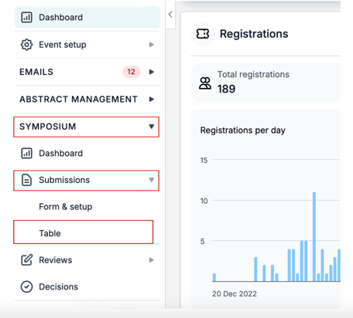Image resolution: width=353 pixels, height=318 pixels.
Task: Open Form & setup under Submissions
Action: click(66, 207)
